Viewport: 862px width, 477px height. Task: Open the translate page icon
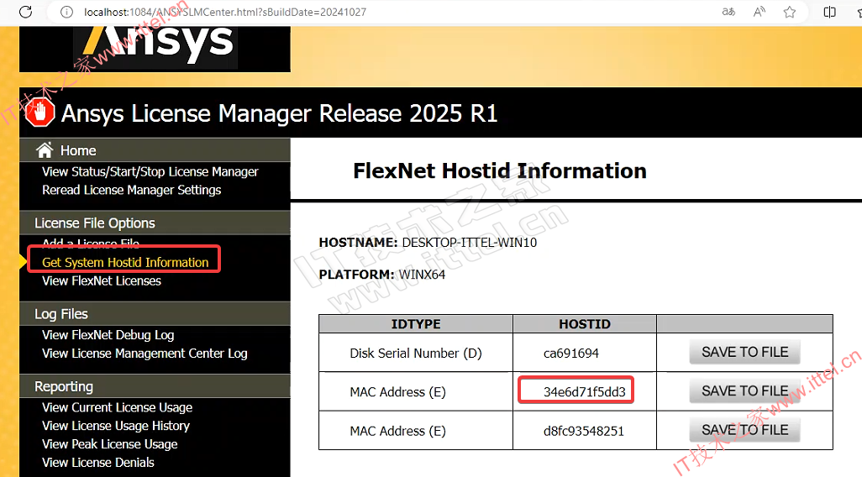(x=728, y=12)
